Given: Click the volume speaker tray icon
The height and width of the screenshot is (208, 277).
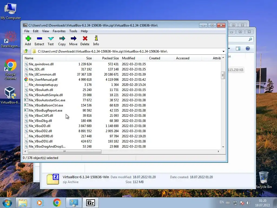Looking at the screenshot, I should pyautogui.click(x=248, y=203).
